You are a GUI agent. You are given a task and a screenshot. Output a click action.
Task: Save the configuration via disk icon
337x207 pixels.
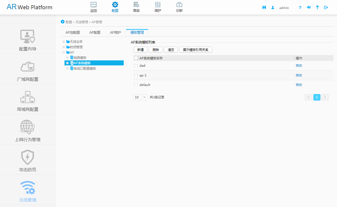(264, 7)
